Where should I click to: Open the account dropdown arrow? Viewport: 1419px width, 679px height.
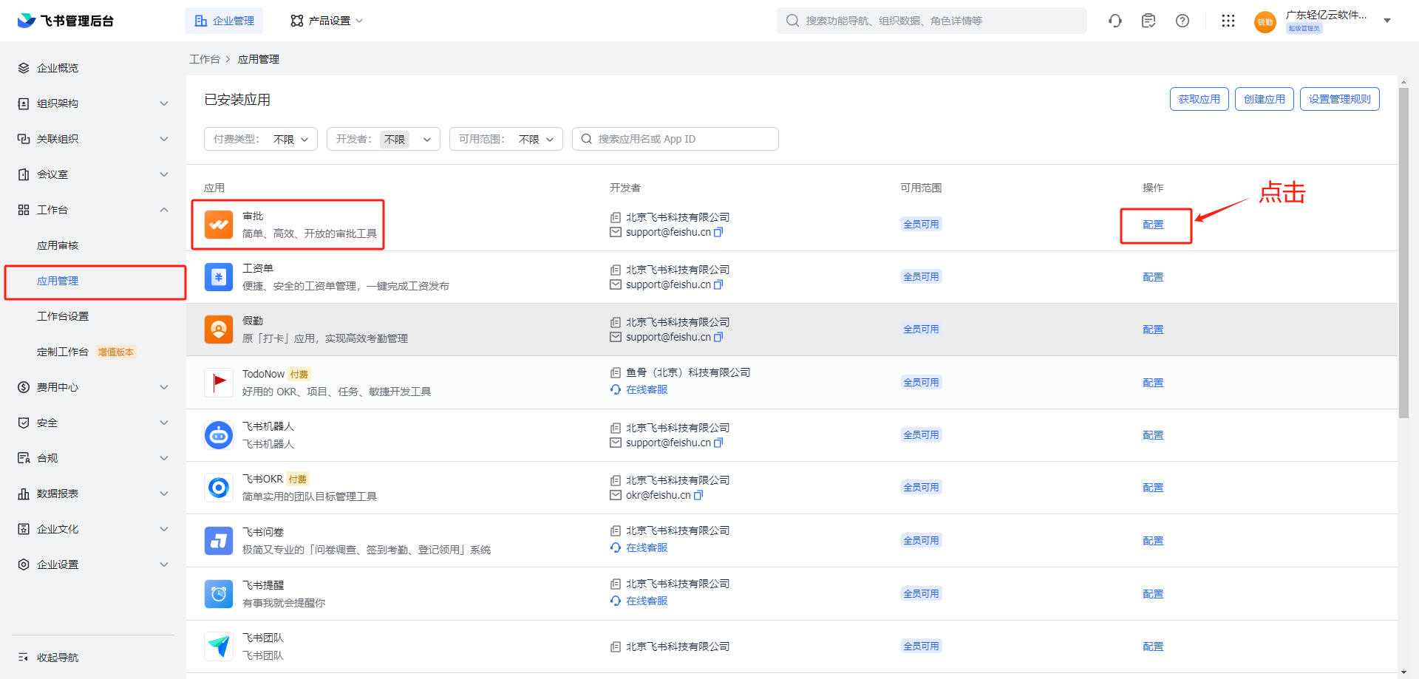1387,21
